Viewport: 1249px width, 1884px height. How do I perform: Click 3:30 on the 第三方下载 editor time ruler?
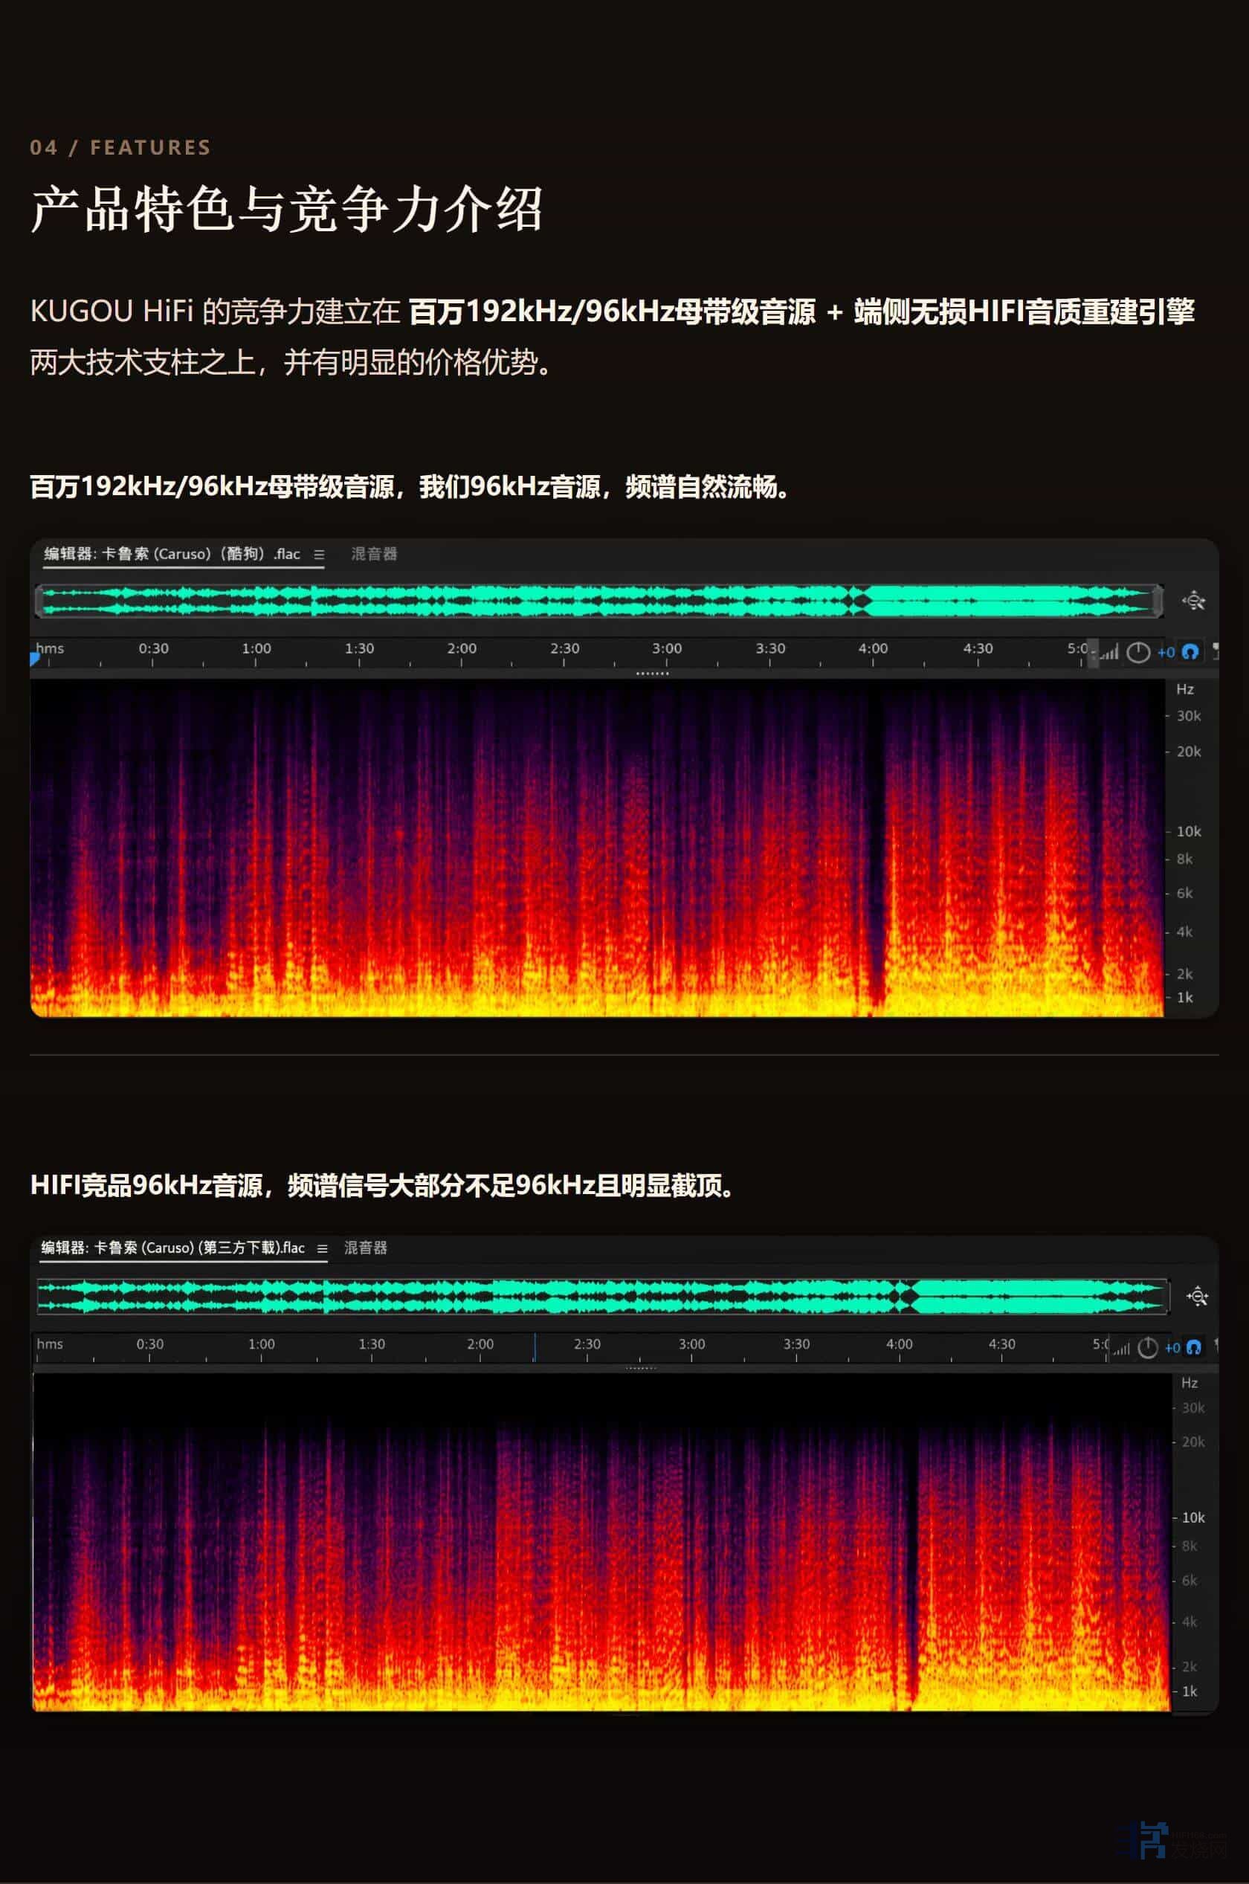pos(796,1344)
